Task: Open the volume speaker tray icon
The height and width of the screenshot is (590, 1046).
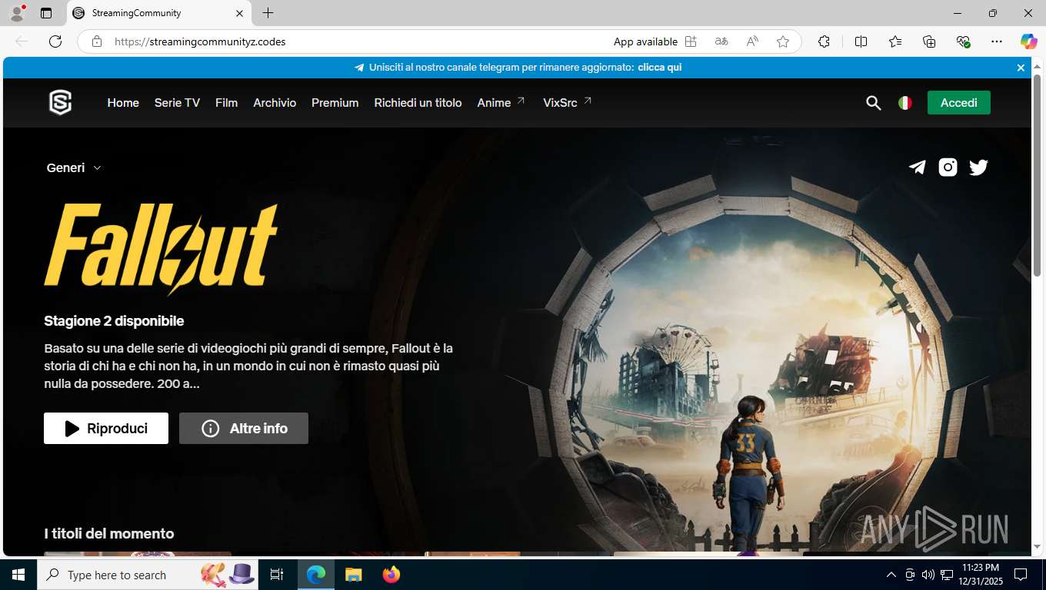Action: click(x=928, y=575)
